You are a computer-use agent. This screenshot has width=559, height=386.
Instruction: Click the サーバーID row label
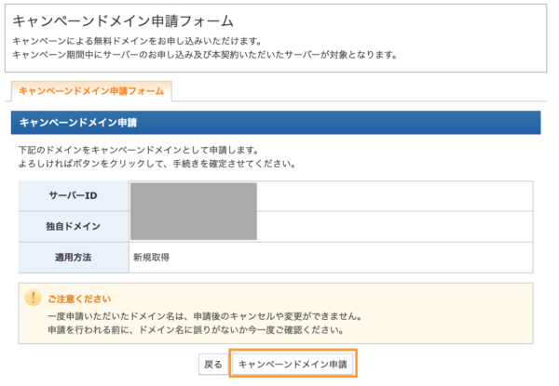pyautogui.click(x=74, y=196)
